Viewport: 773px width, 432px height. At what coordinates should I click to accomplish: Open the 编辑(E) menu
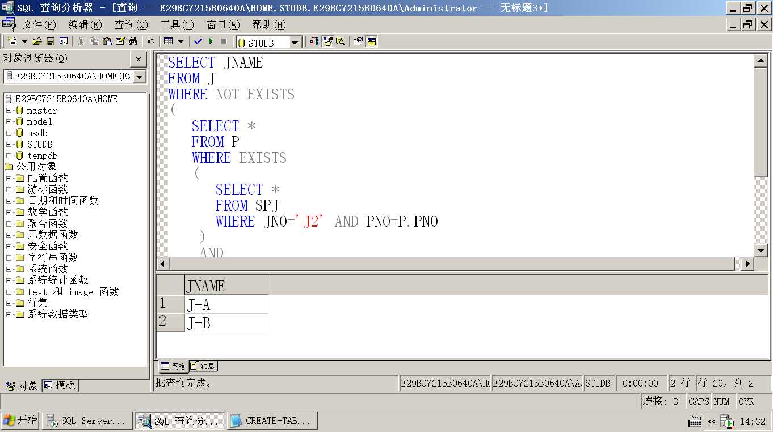tap(85, 25)
